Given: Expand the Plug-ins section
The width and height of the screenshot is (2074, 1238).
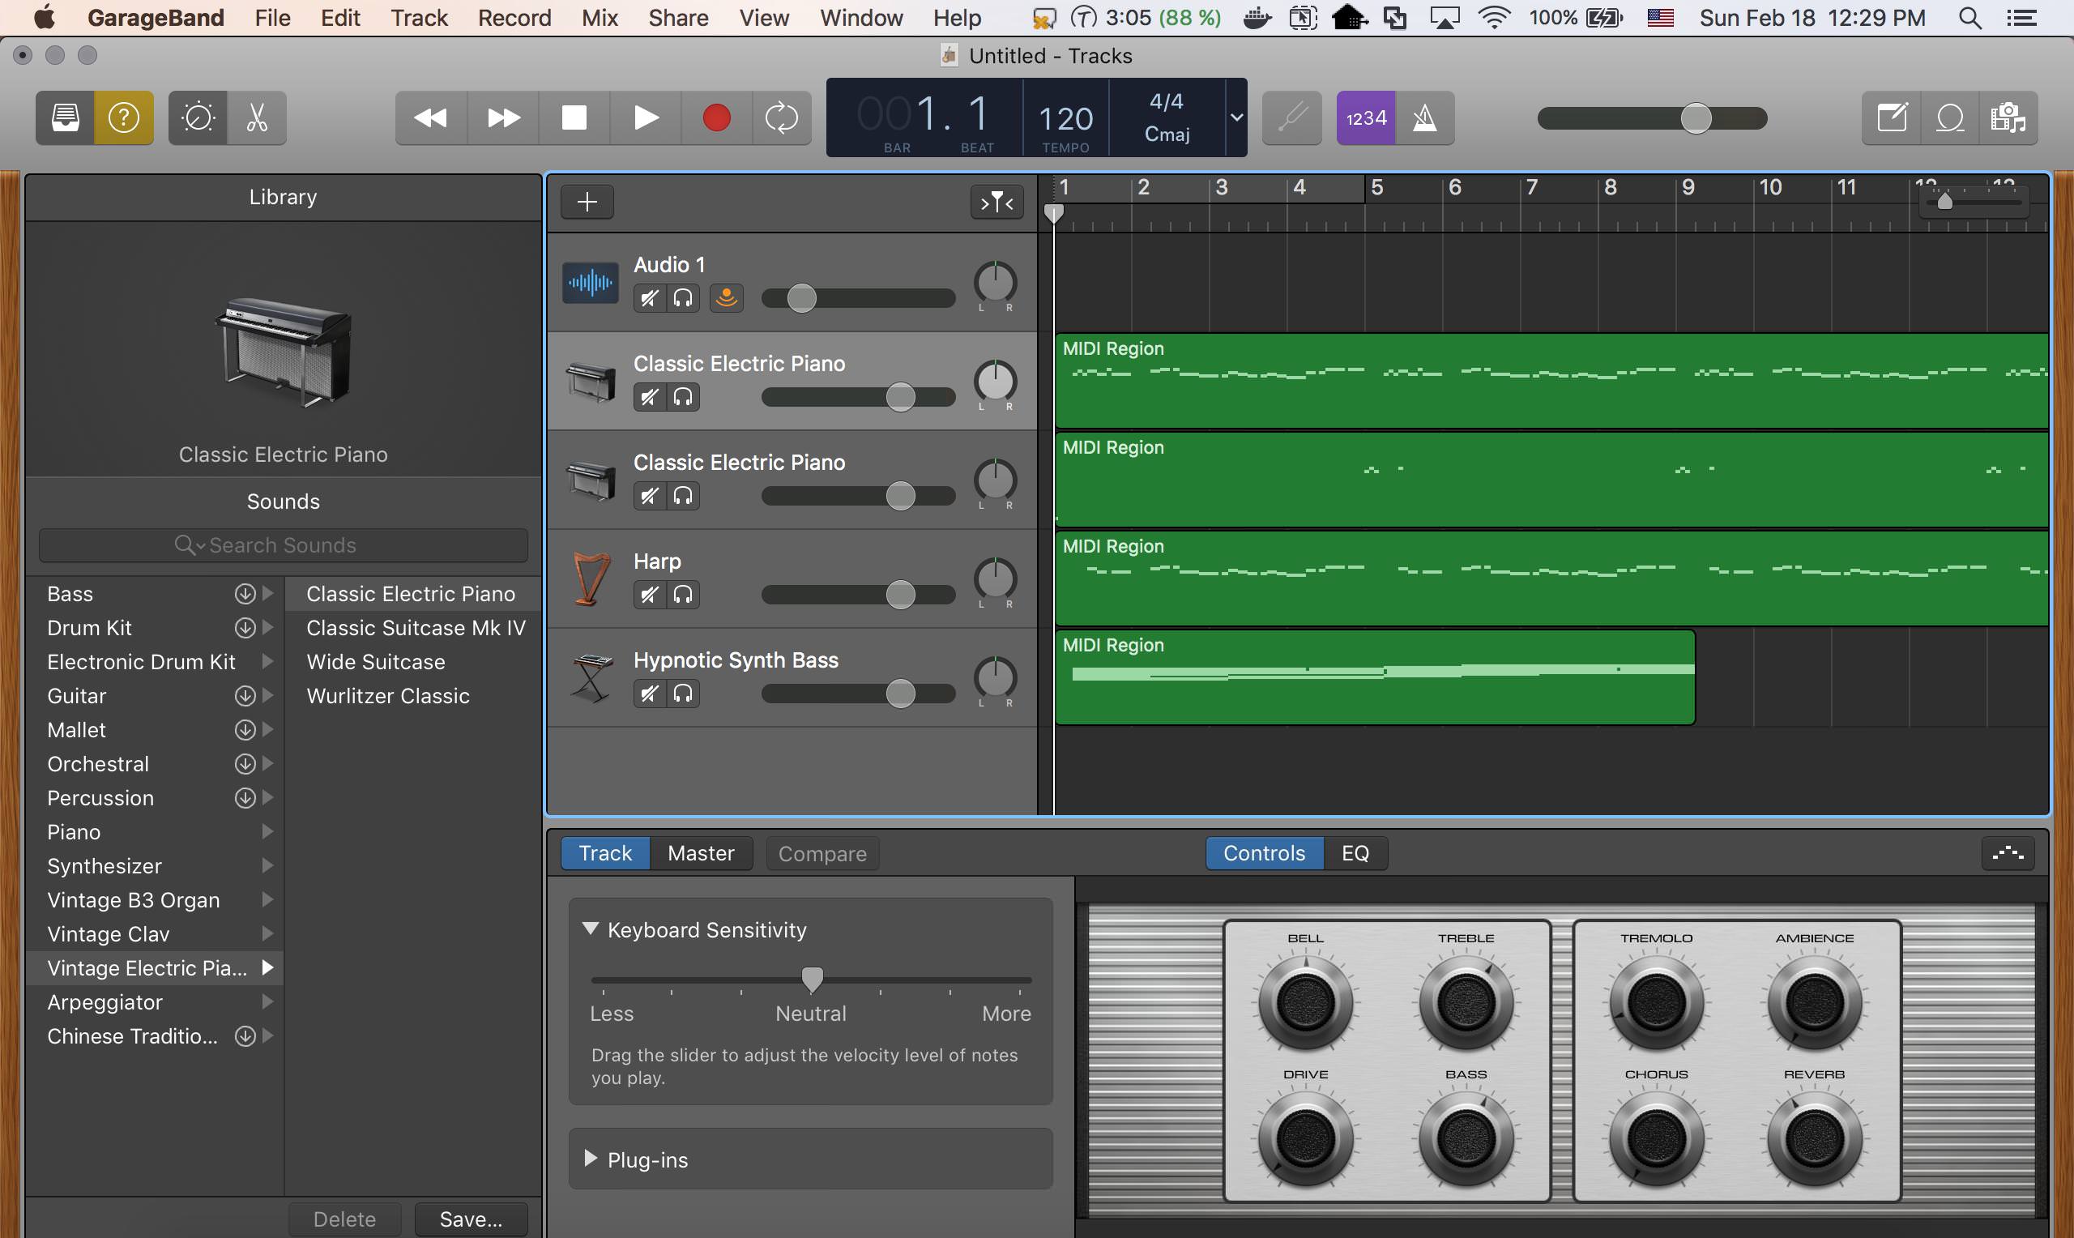Looking at the screenshot, I should [591, 1159].
